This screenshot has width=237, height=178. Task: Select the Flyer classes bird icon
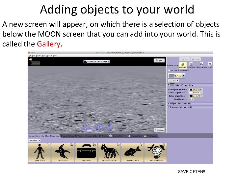pos(63,152)
